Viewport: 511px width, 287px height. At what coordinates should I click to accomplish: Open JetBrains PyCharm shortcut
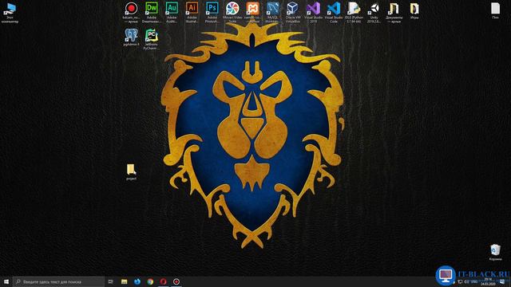[152, 39]
